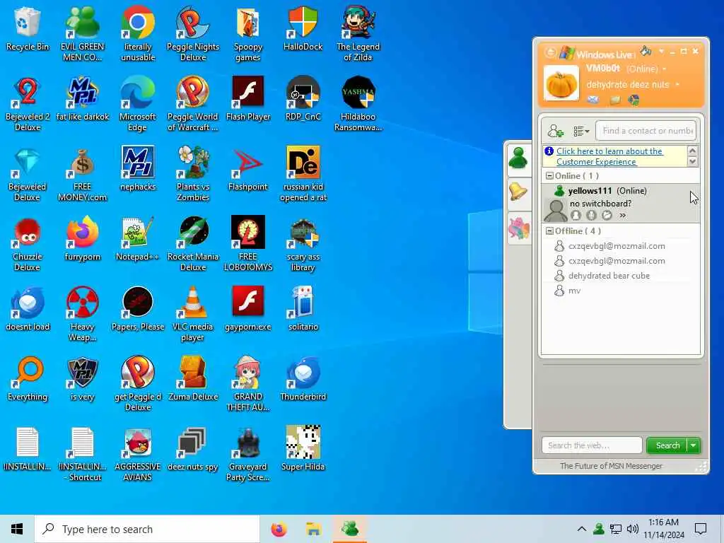Select the Microsoft Edge desktop icon
Screen dimensions: 724x543
pyautogui.click(x=138, y=104)
